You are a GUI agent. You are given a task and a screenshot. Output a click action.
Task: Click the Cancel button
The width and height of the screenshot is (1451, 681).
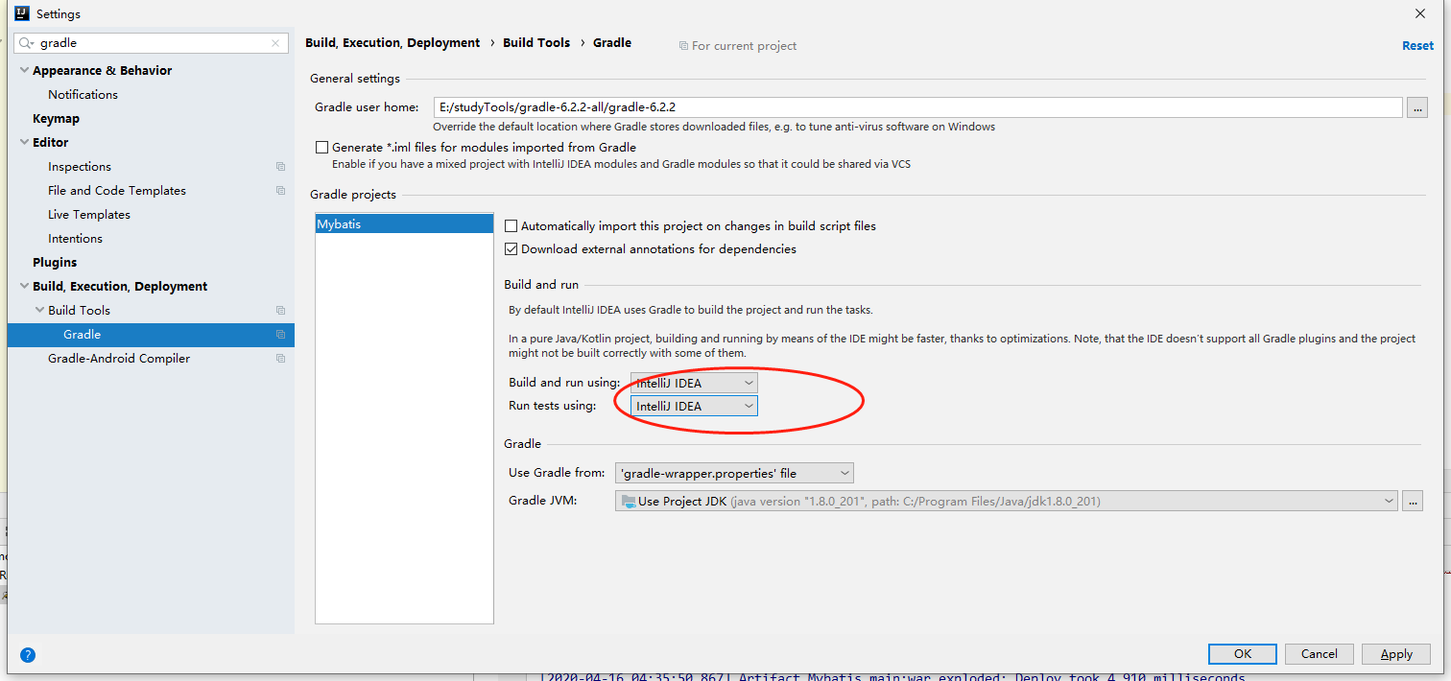pyautogui.click(x=1320, y=654)
